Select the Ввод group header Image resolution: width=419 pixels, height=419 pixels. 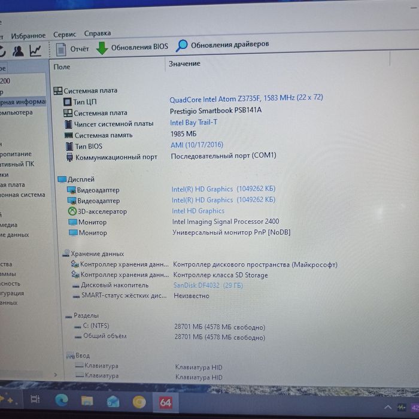[78, 356]
